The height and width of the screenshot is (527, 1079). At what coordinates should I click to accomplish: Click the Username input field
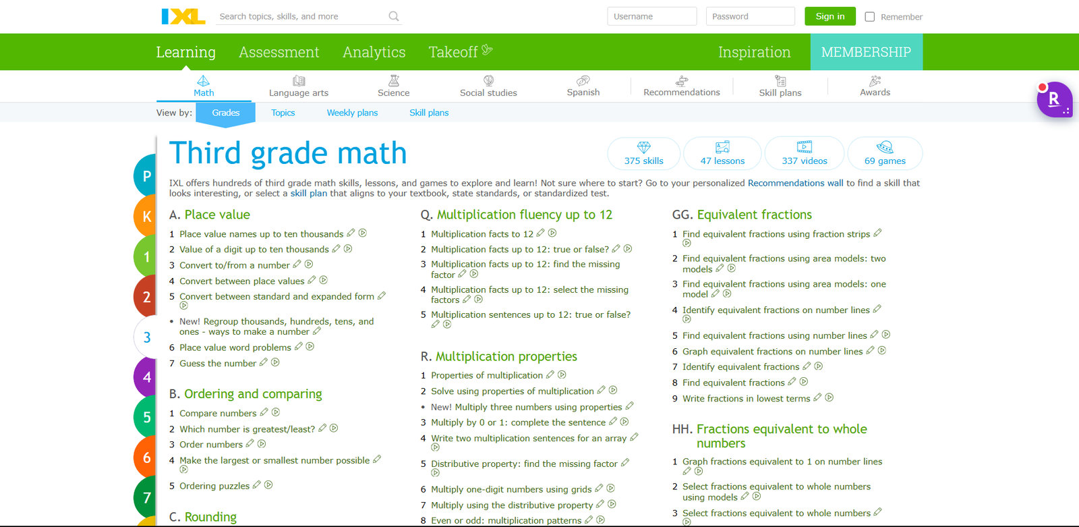pyautogui.click(x=652, y=16)
